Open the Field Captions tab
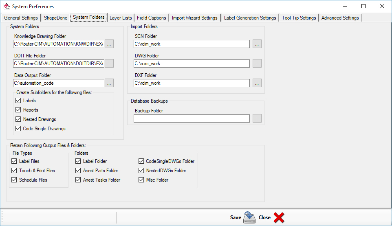Image resolution: width=392 pixels, height=226 pixels. click(152, 18)
